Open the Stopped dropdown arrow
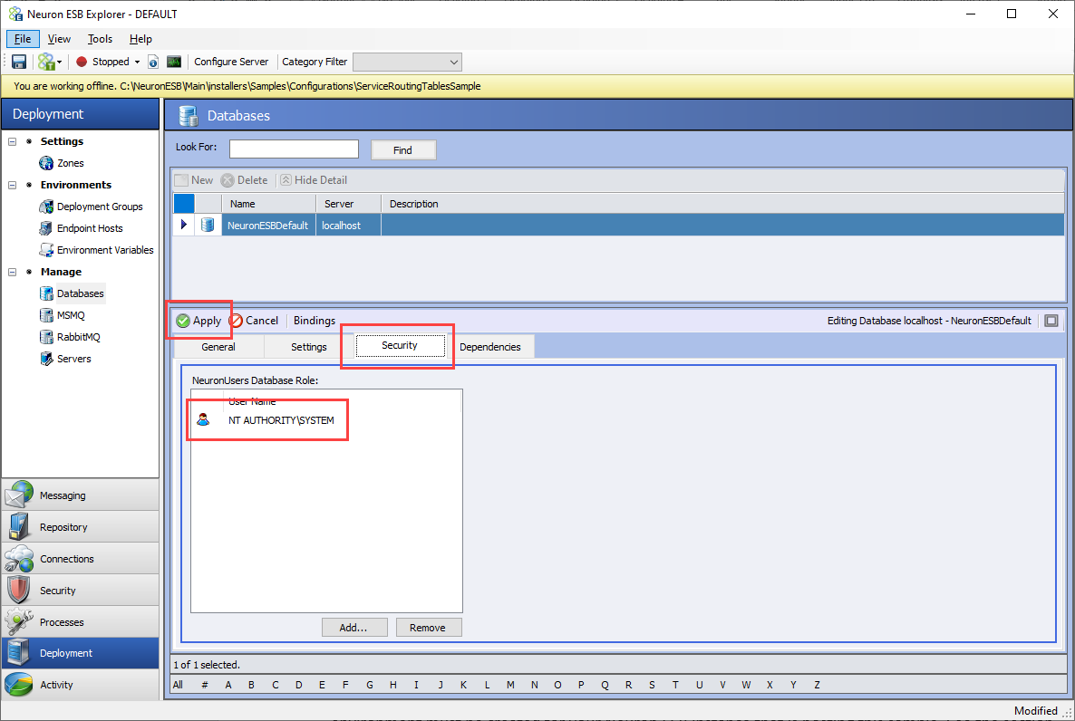 (137, 62)
